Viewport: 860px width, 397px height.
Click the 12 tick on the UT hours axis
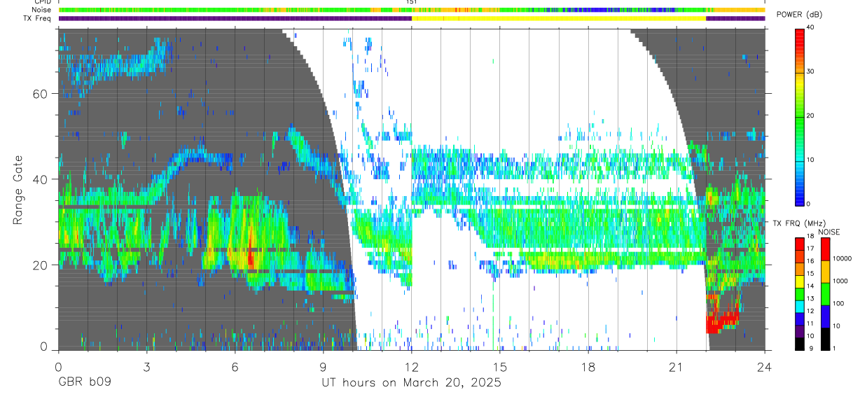[x=411, y=366]
